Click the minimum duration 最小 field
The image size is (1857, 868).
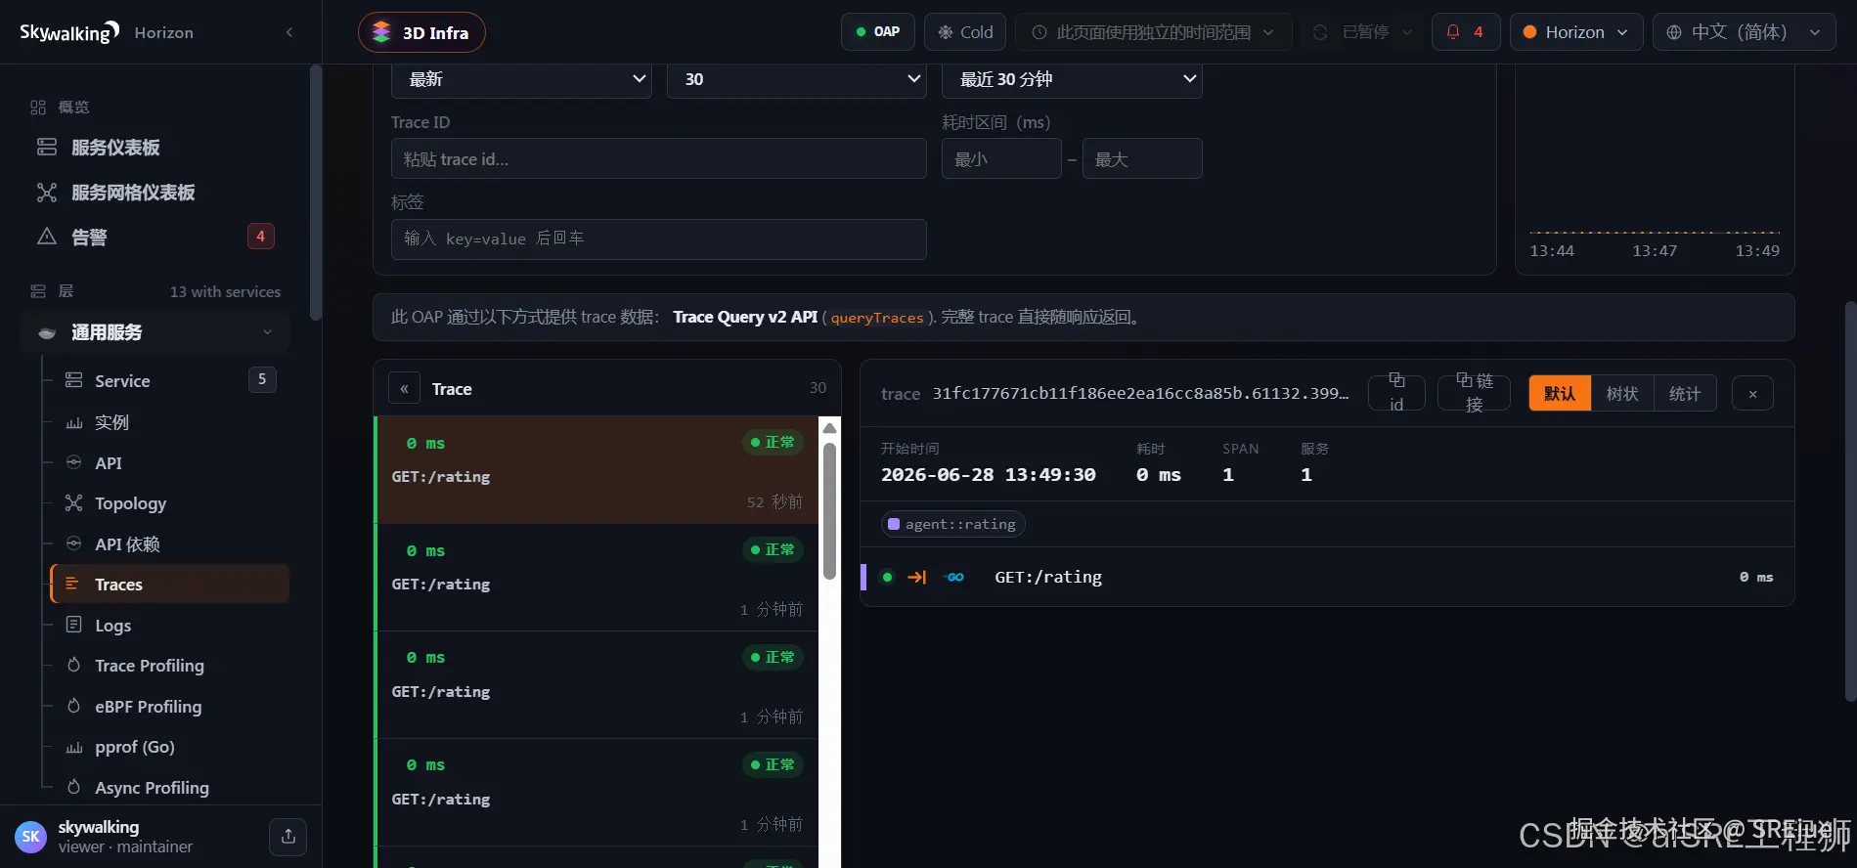pyautogui.click(x=1001, y=158)
